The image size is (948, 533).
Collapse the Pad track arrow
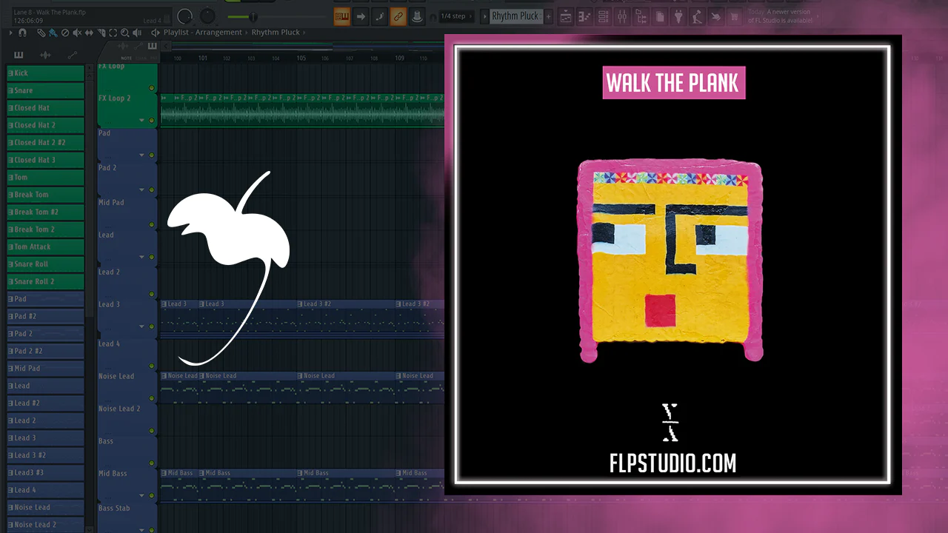141,155
